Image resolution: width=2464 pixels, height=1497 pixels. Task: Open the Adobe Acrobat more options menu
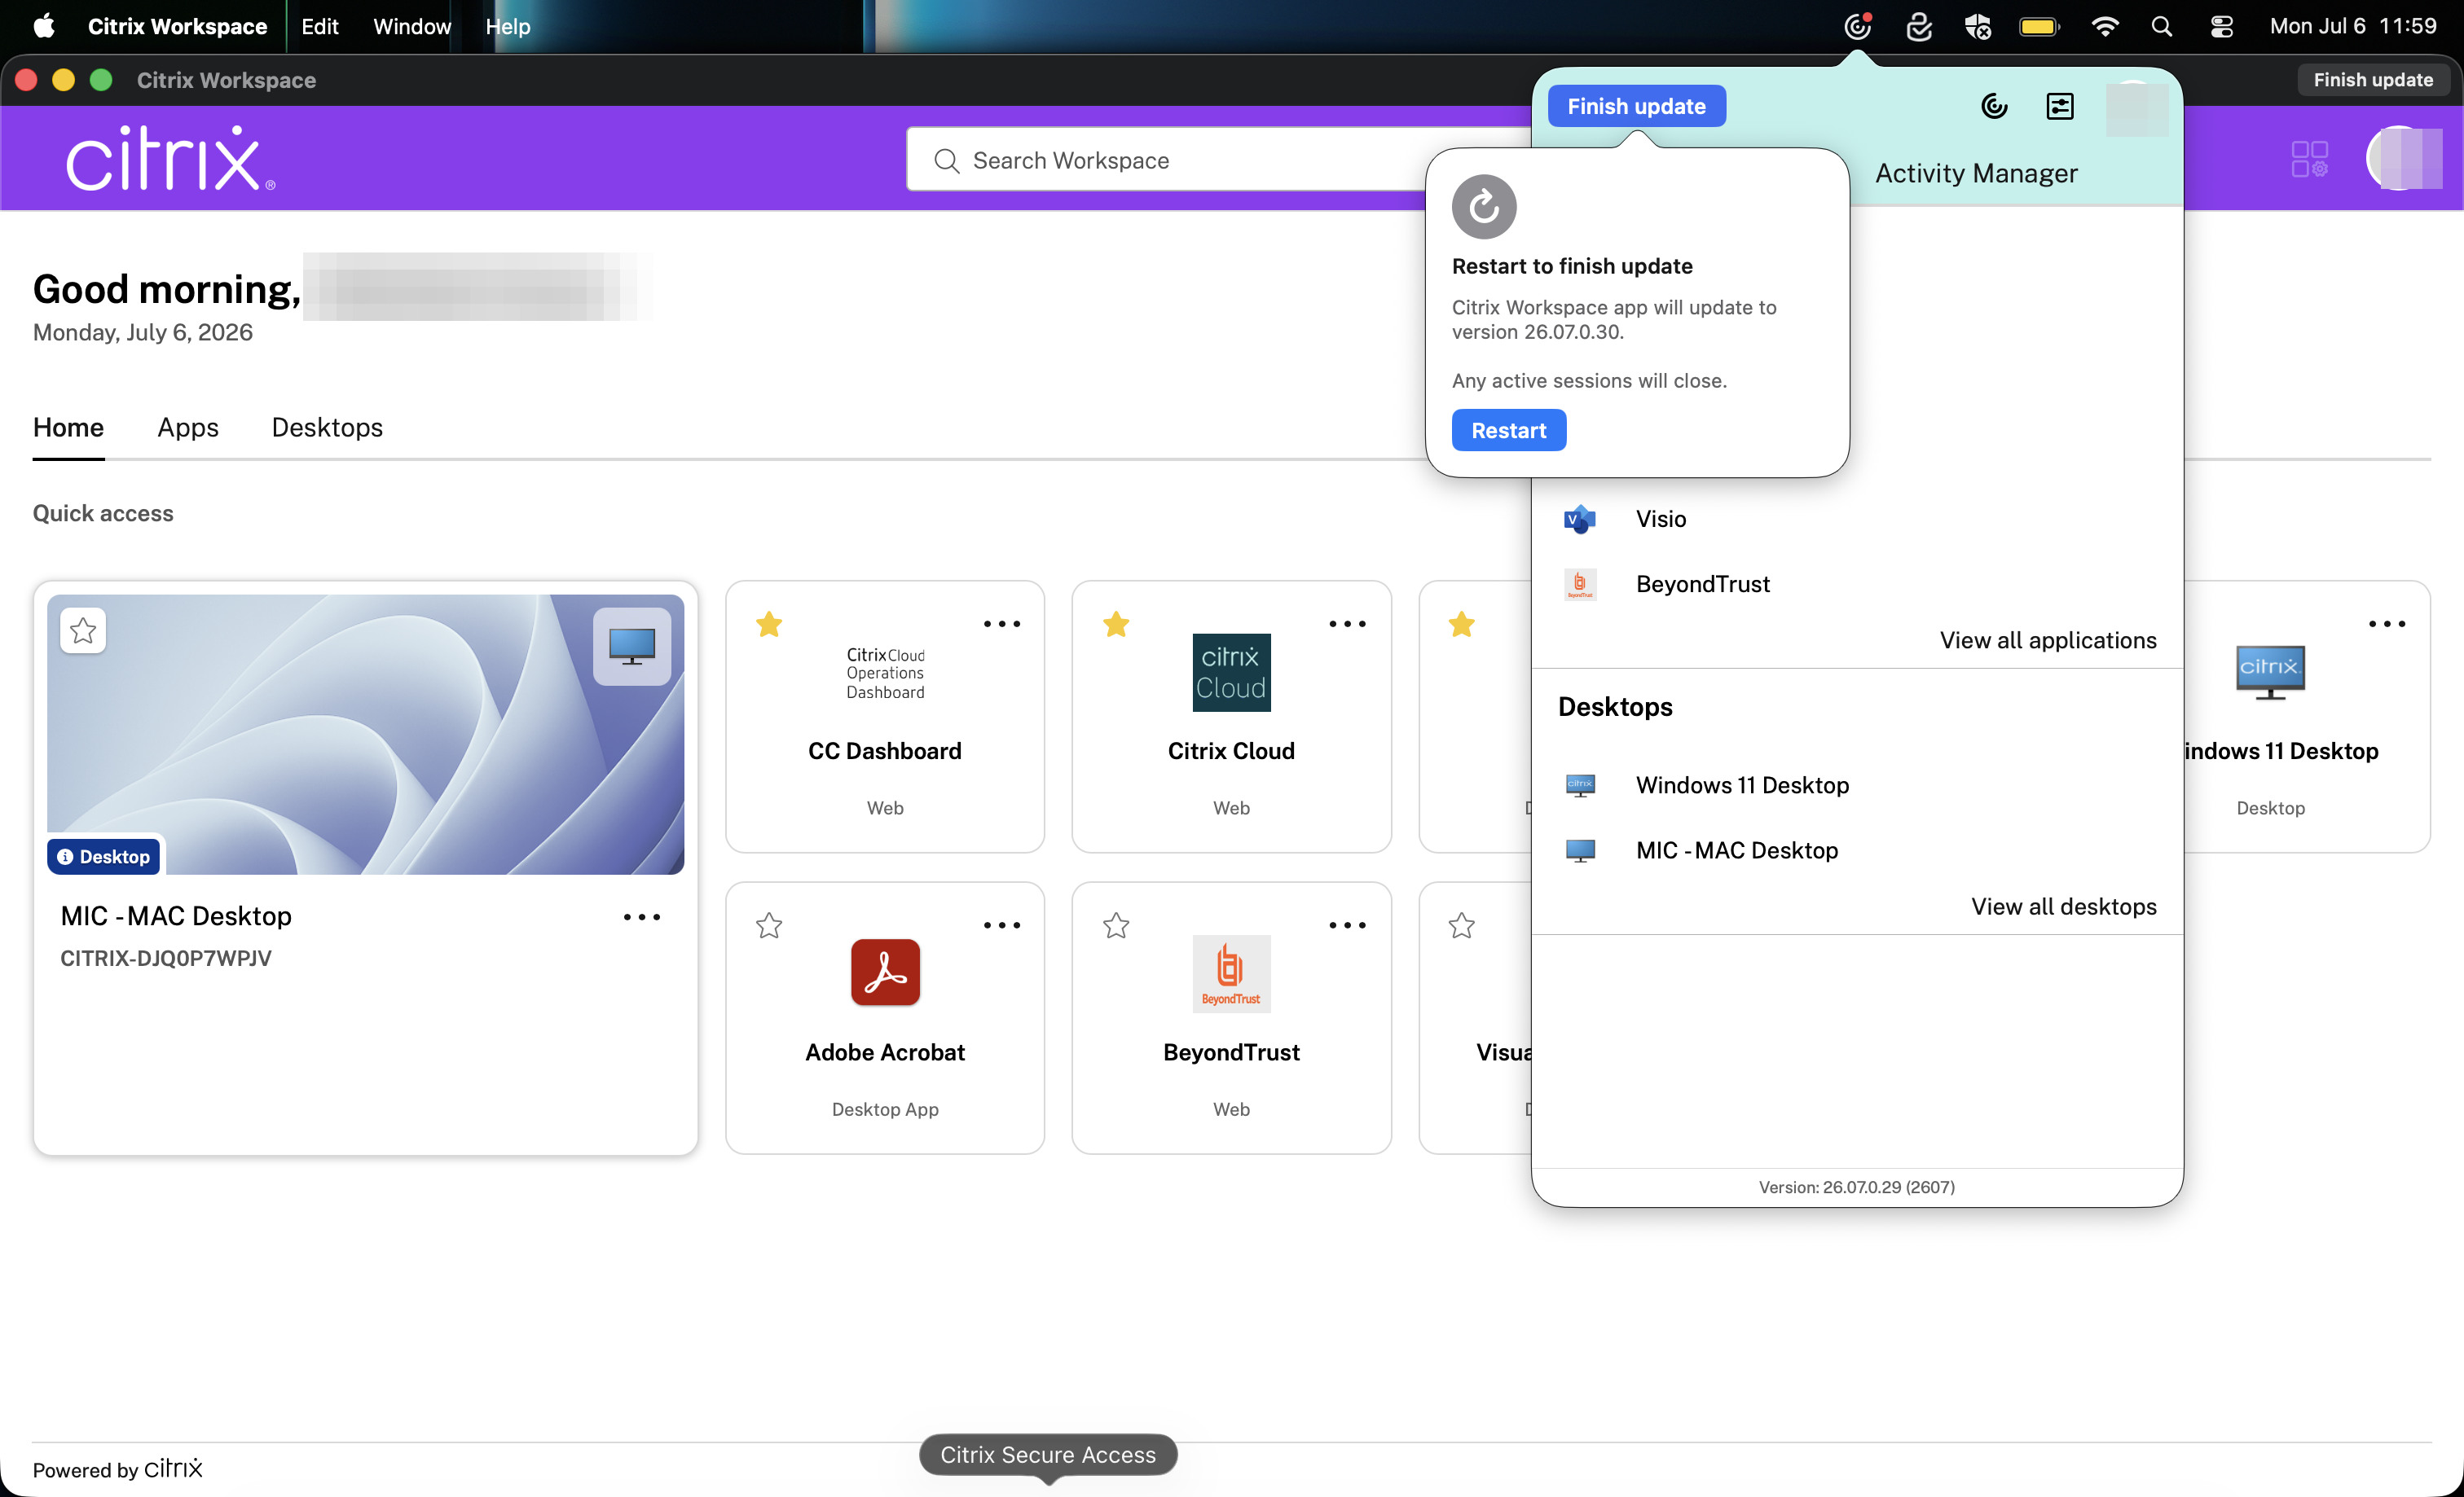coord(1001,925)
